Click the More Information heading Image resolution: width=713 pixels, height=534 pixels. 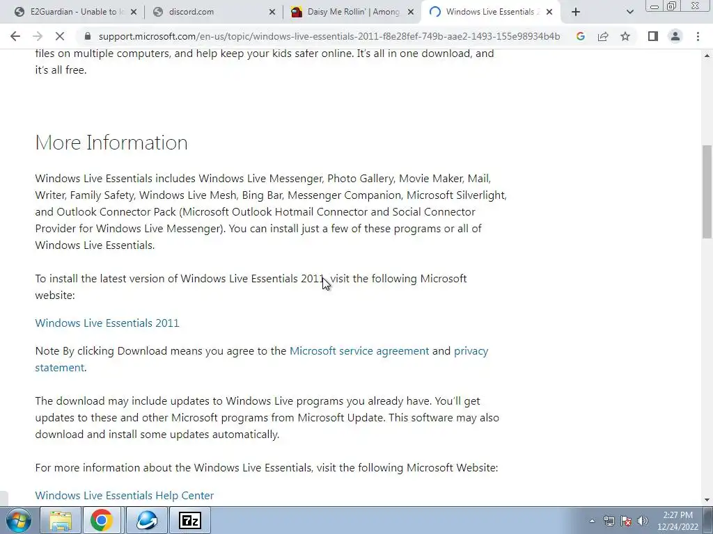coord(111,143)
